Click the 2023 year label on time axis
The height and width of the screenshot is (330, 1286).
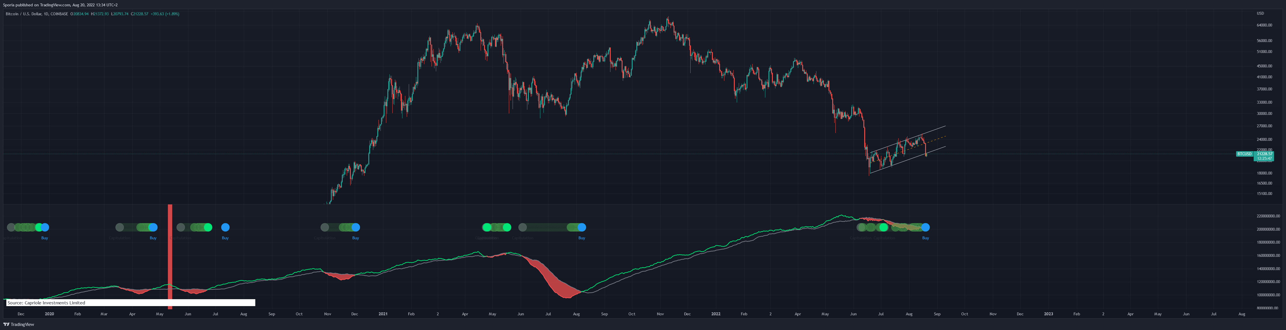[1048, 314]
